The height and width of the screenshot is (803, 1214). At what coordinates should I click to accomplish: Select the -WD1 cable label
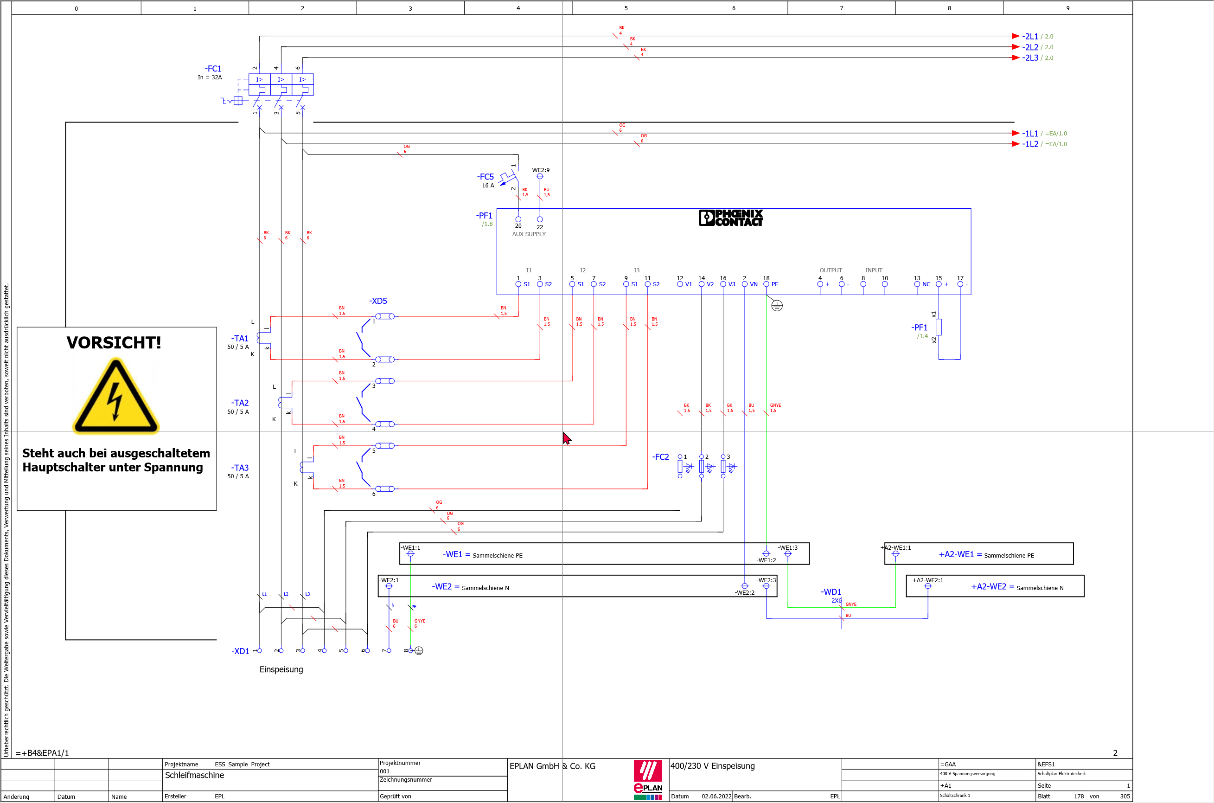831,592
